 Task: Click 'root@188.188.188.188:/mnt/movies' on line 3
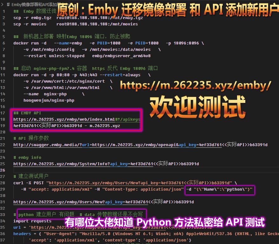pyautogui.click(x=97, y=24)
